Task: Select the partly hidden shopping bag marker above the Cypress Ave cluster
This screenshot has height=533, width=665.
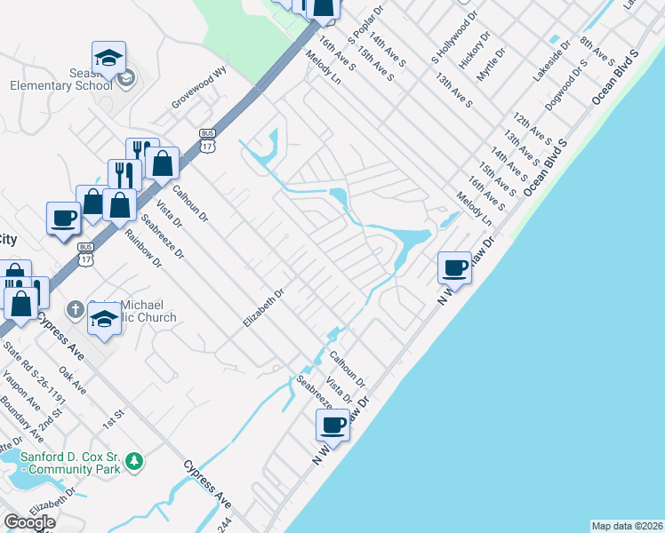Action: pyautogui.click(x=16, y=268)
